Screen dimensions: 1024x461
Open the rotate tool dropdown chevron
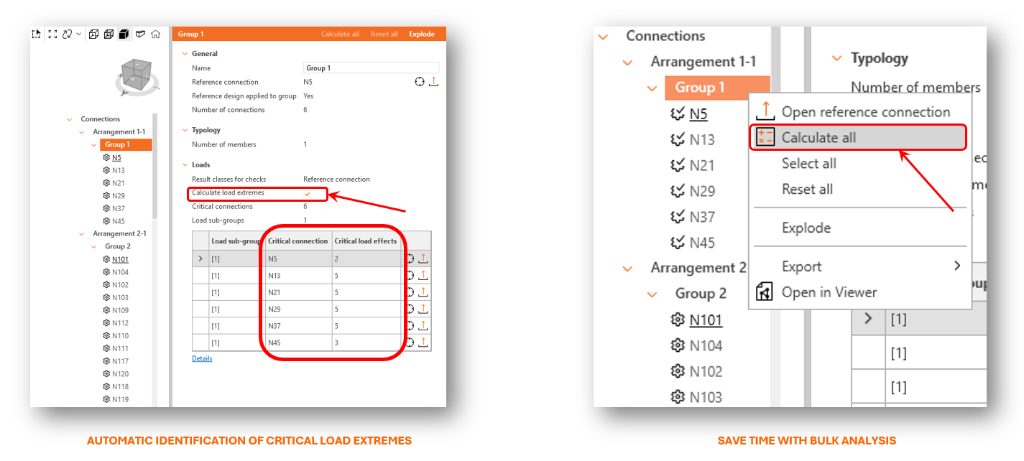[x=78, y=34]
